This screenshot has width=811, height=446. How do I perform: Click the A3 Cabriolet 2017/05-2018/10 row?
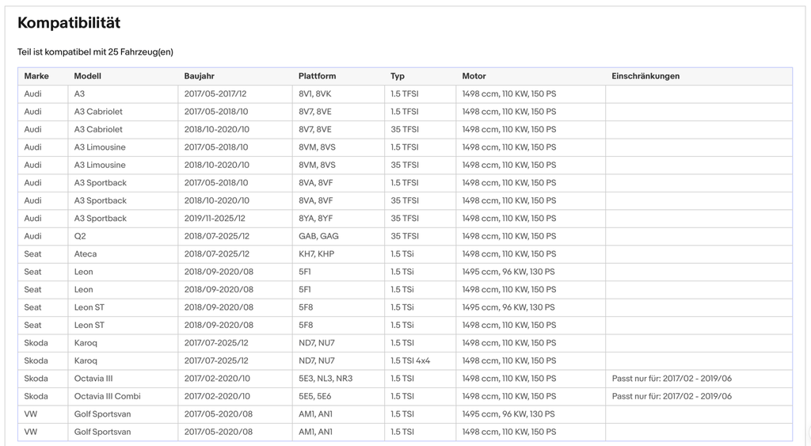[x=405, y=112]
